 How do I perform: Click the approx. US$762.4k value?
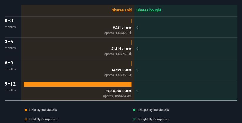pyautogui.click(x=118, y=54)
